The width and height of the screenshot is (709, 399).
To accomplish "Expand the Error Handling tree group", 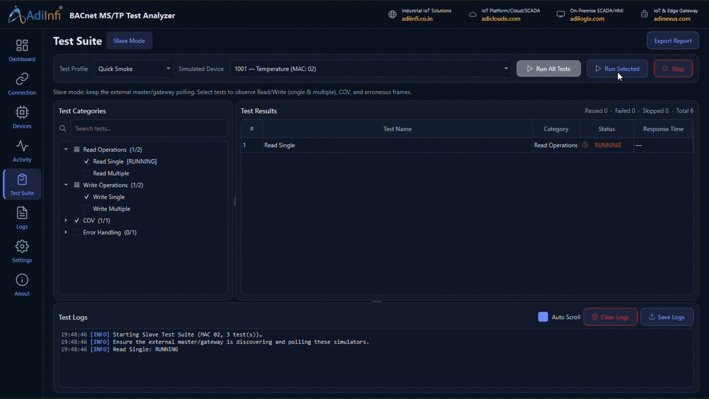I will (x=66, y=232).
